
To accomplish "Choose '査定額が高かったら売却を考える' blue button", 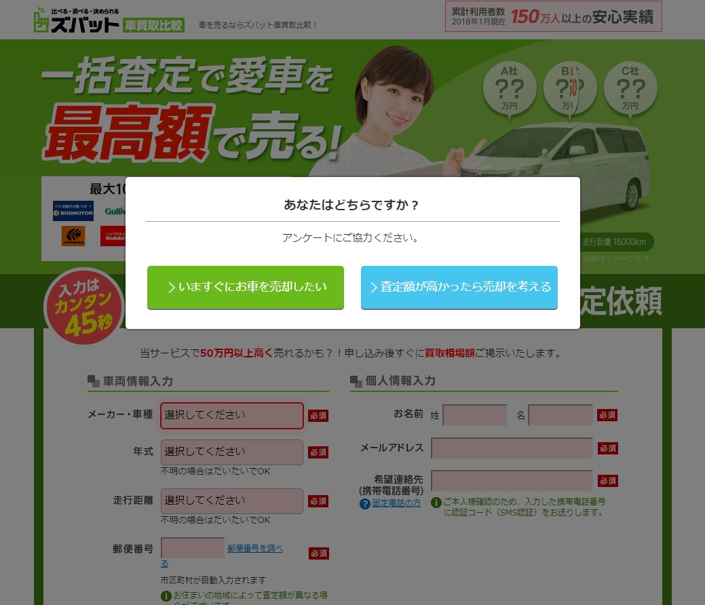I will click(459, 287).
